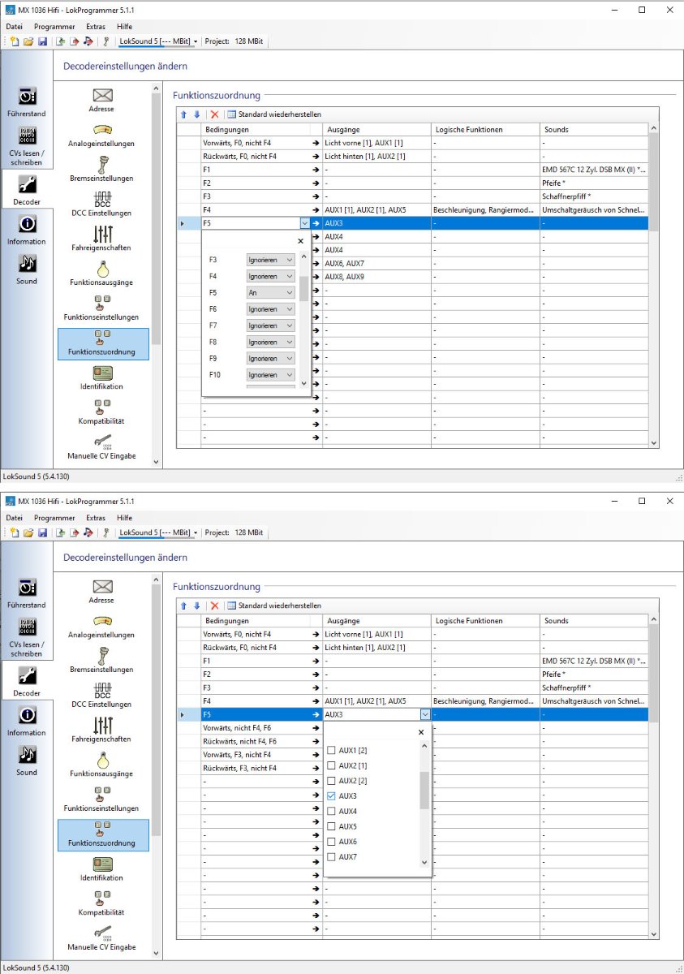Open Sound panel in the AUX-checklist window

point(27,761)
